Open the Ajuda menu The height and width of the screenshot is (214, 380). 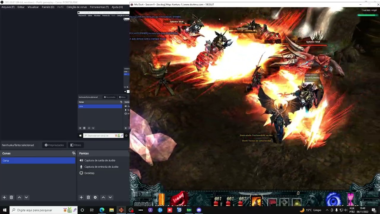coord(117,7)
